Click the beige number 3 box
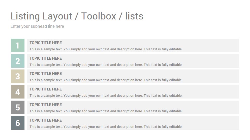250x140 pixels. click(18, 76)
